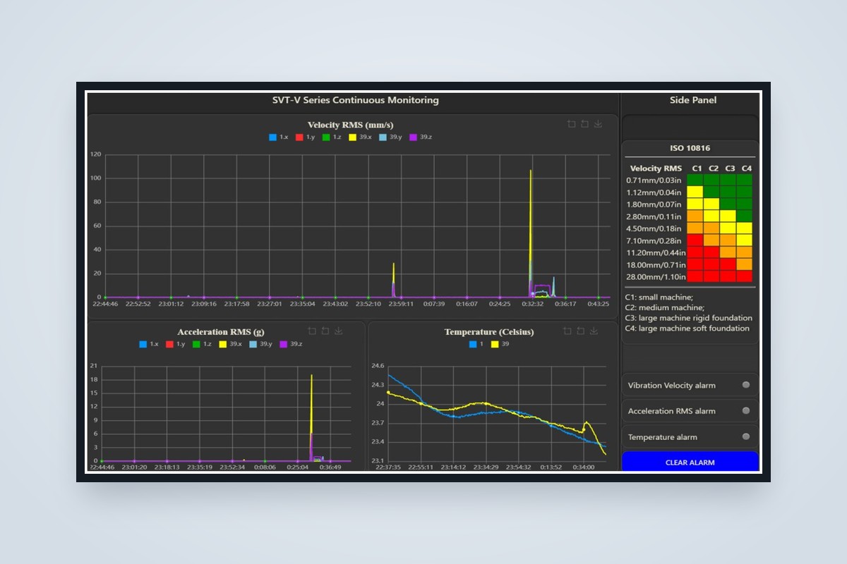
Task: Select the C4 cell in the 28.00mm/1.10in row
Action: (x=744, y=276)
